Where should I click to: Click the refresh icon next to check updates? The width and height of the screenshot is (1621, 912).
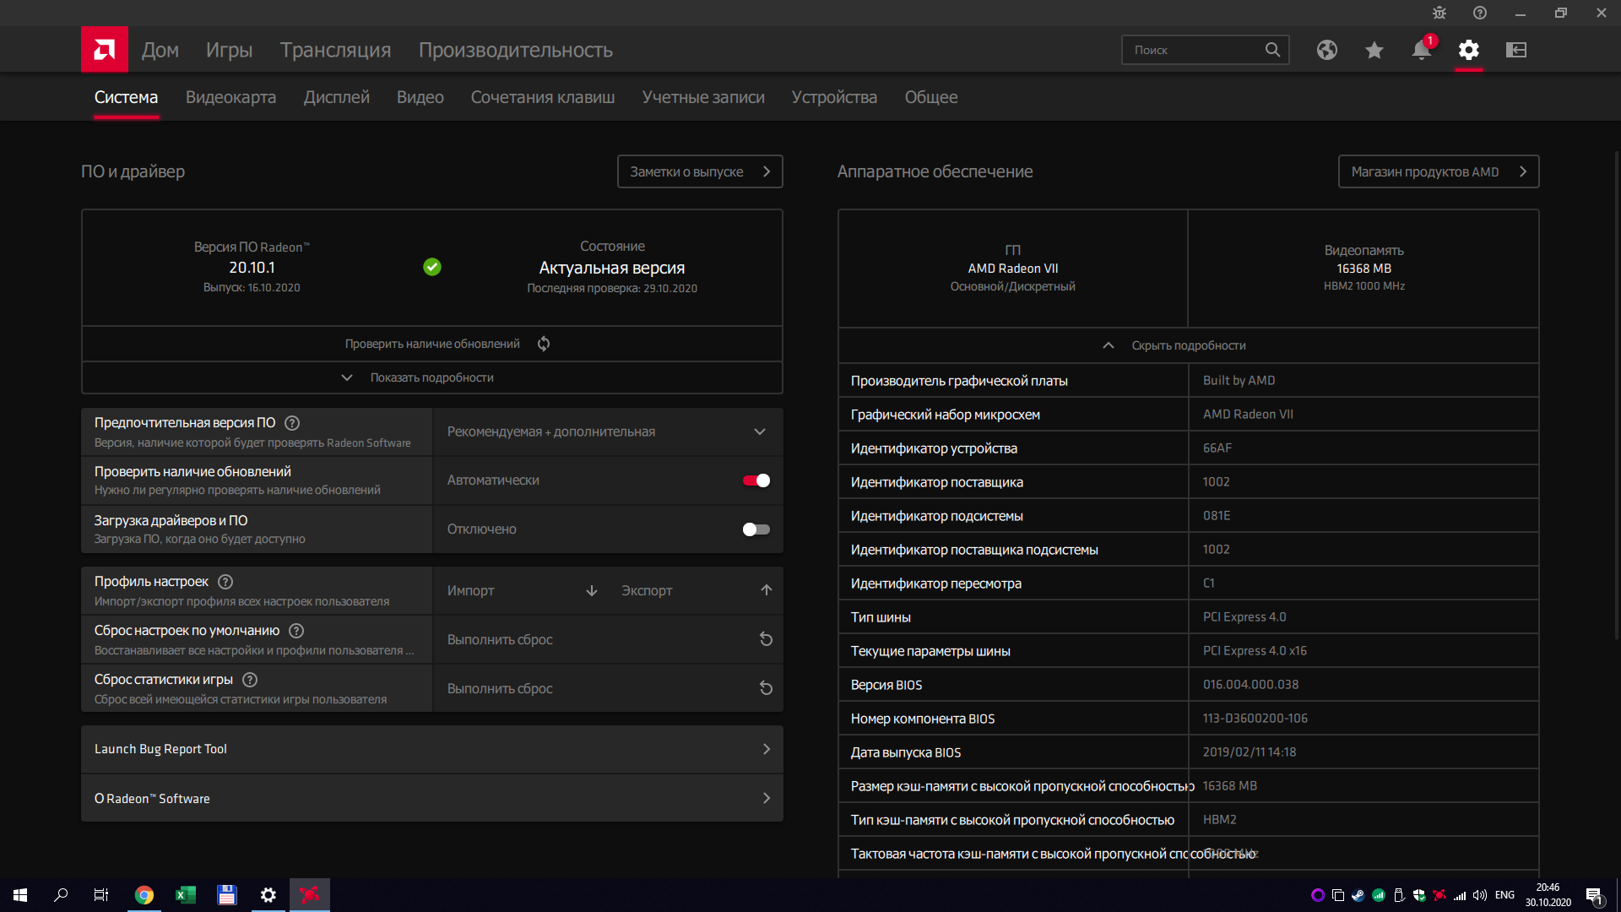point(544,344)
